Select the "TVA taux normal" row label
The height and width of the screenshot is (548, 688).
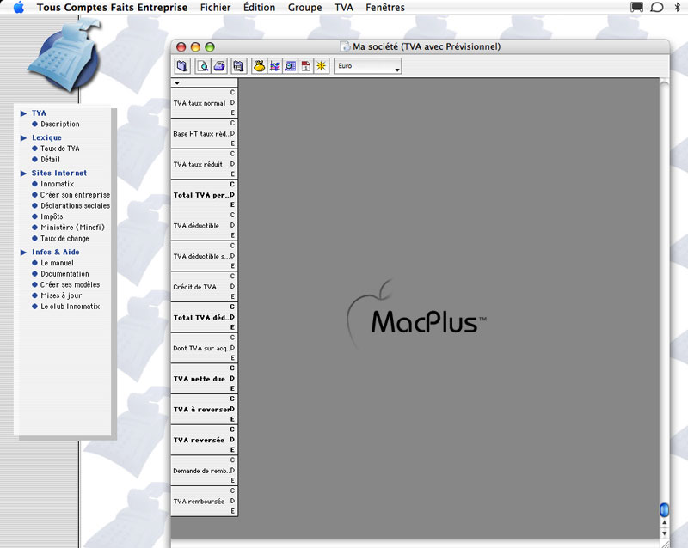click(200, 103)
